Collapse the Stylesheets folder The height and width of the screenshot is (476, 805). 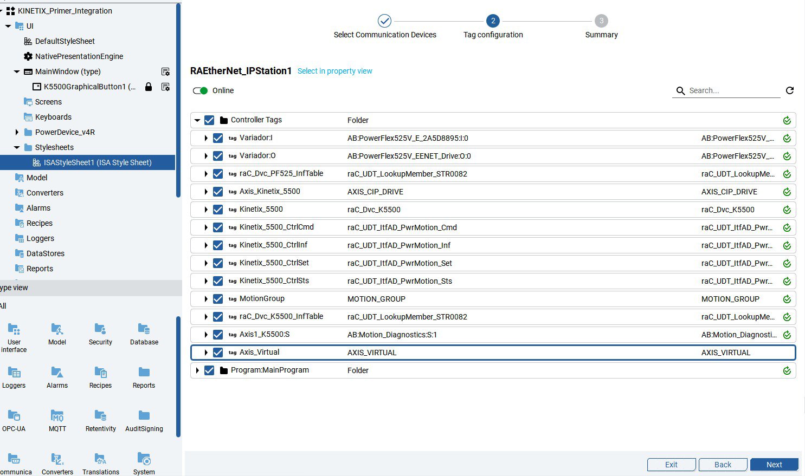click(17, 147)
